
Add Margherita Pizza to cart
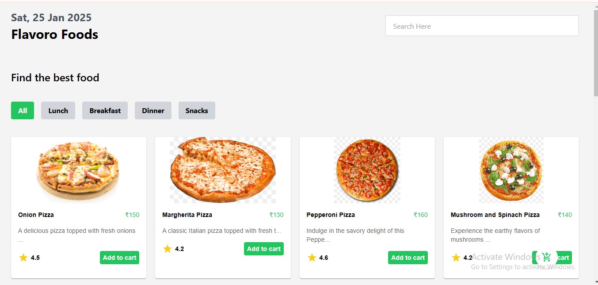click(263, 249)
